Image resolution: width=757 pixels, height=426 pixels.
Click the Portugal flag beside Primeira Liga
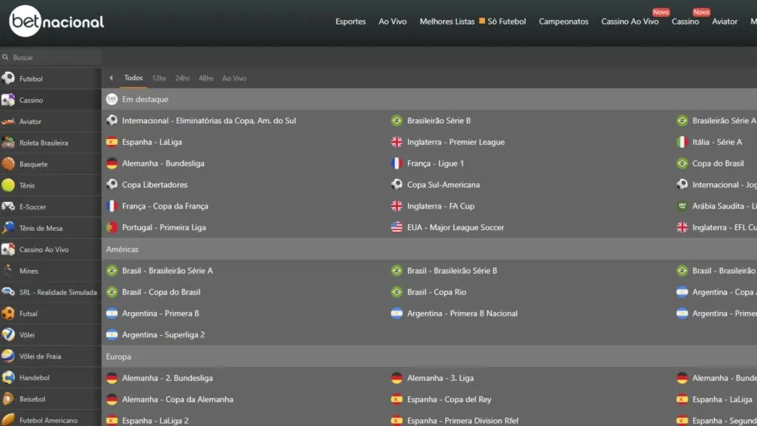click(x=112, y=227)
